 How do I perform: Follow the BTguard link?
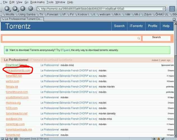[x=65, y=50]
